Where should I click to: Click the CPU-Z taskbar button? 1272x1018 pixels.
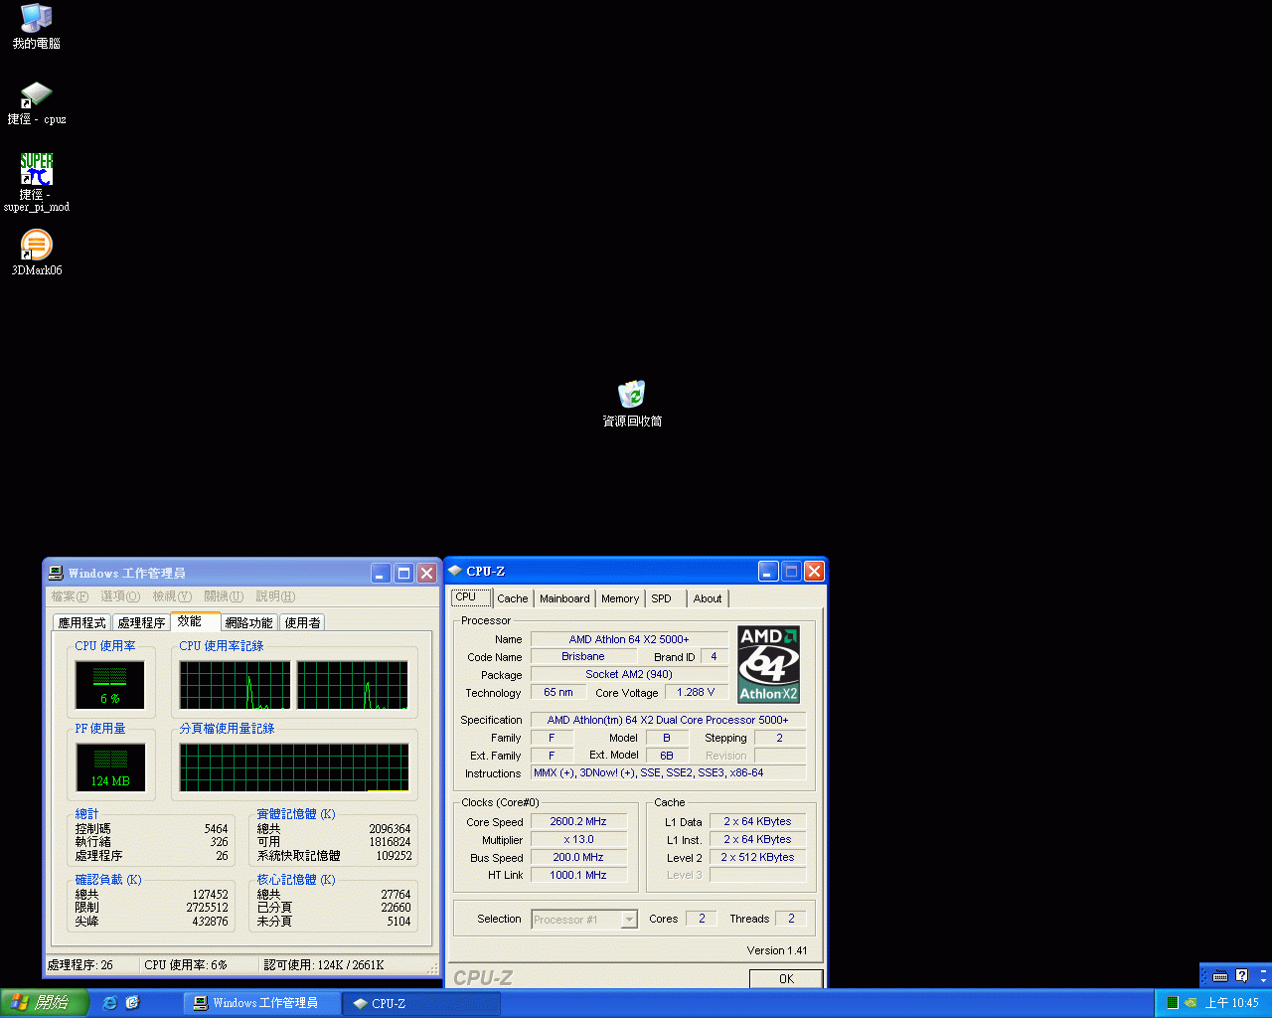(420, 1003)
